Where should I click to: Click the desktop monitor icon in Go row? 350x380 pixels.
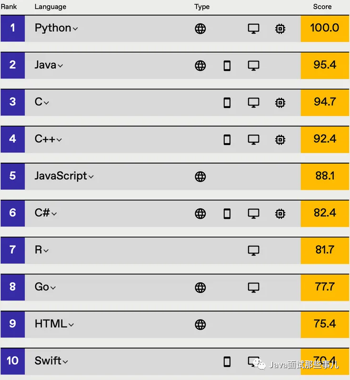pyautogui.click(x=254, y=287)
